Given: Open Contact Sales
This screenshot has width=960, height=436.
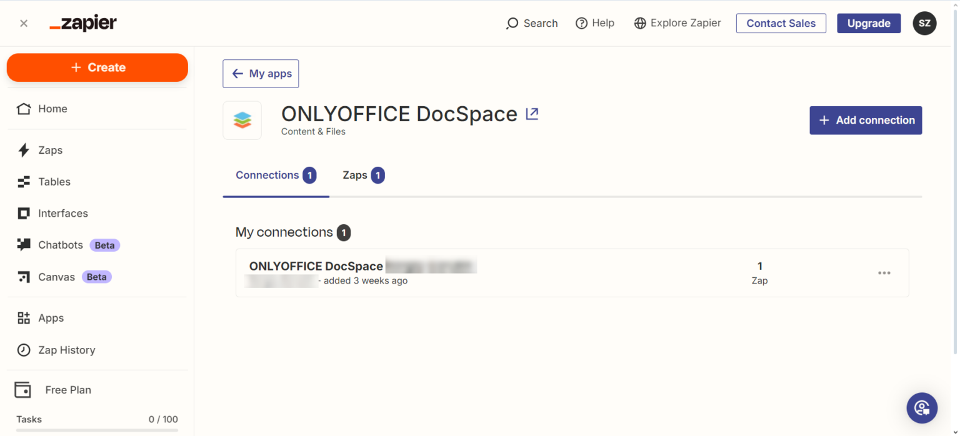Looking at the screenshot, I should (781, 23).
